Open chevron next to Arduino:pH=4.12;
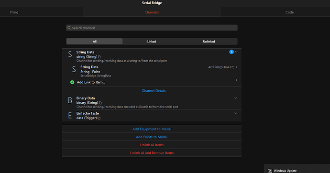 point(237,67)
